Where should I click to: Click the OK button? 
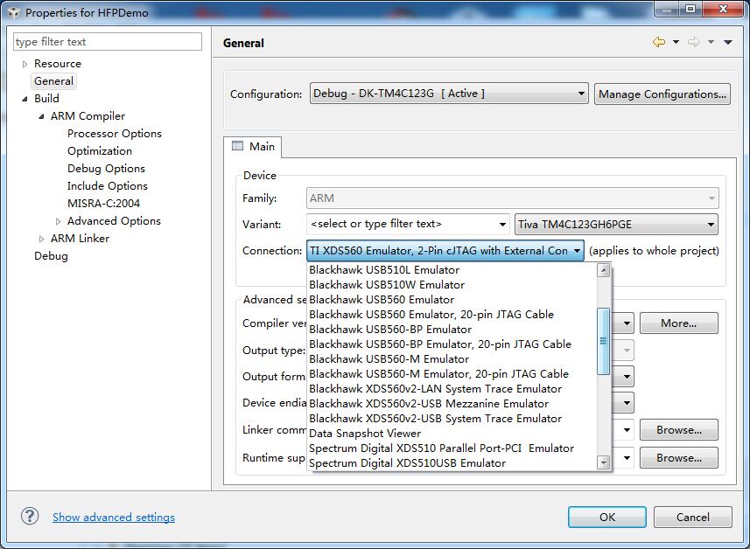click(607, 517)
